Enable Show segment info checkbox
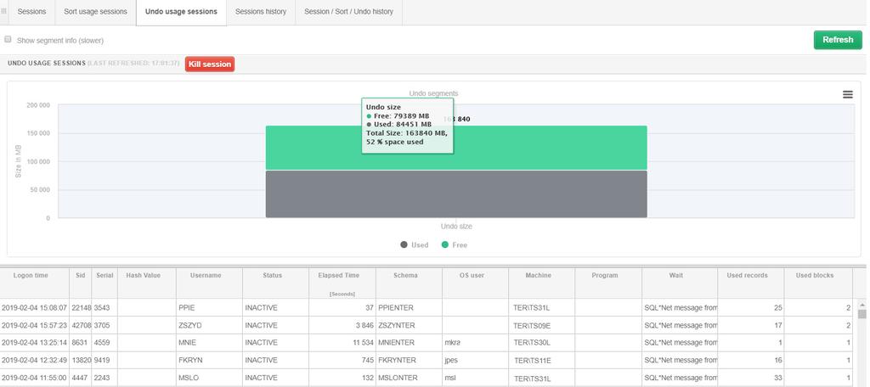Screen dimensions: 870x387 click(8, 39)
